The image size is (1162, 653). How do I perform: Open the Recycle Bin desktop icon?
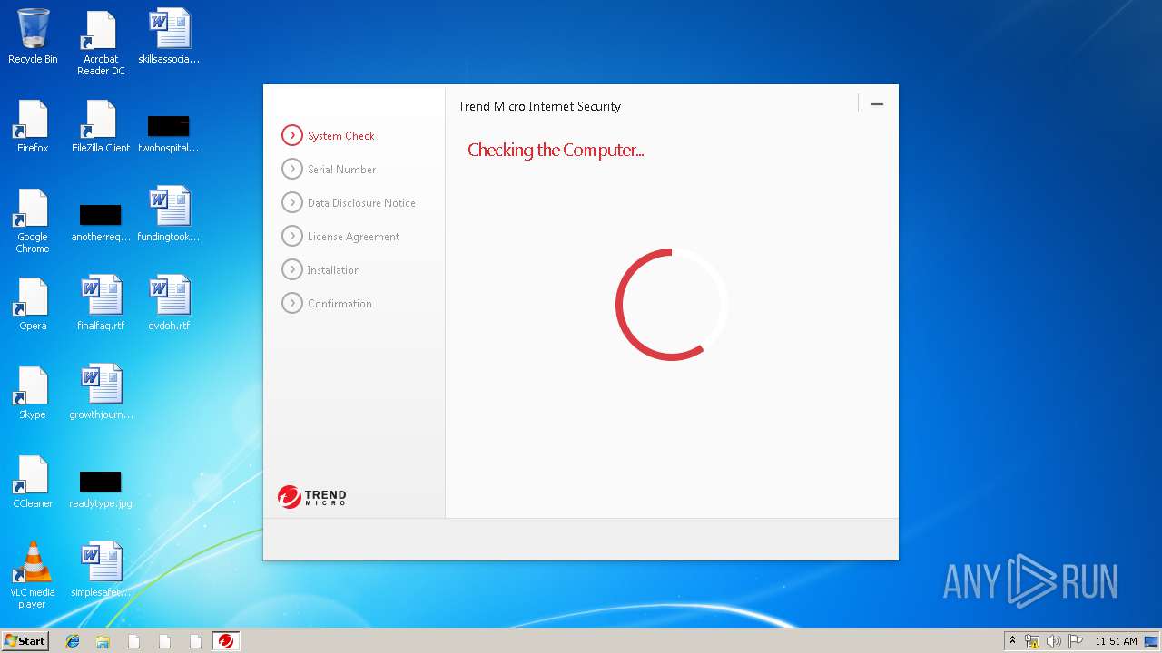click(x=33, y=36)
